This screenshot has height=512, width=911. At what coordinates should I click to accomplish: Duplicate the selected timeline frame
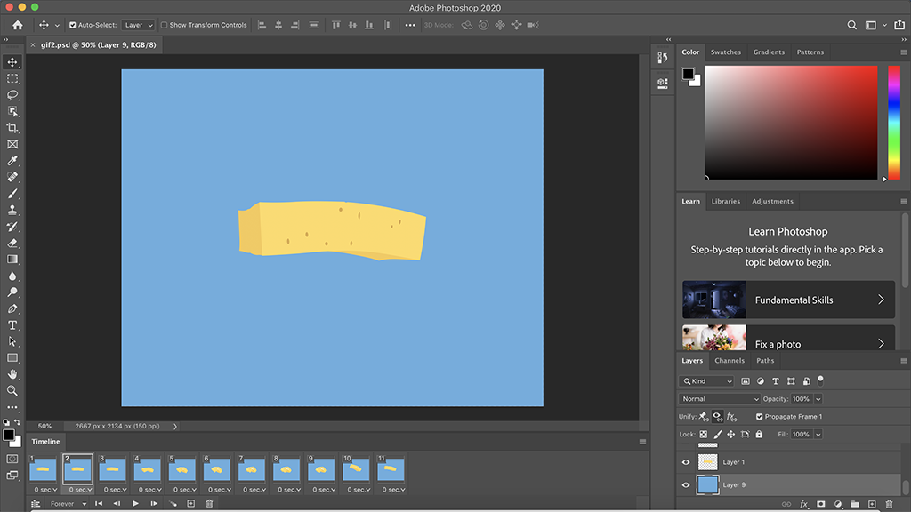coord(190,504)
